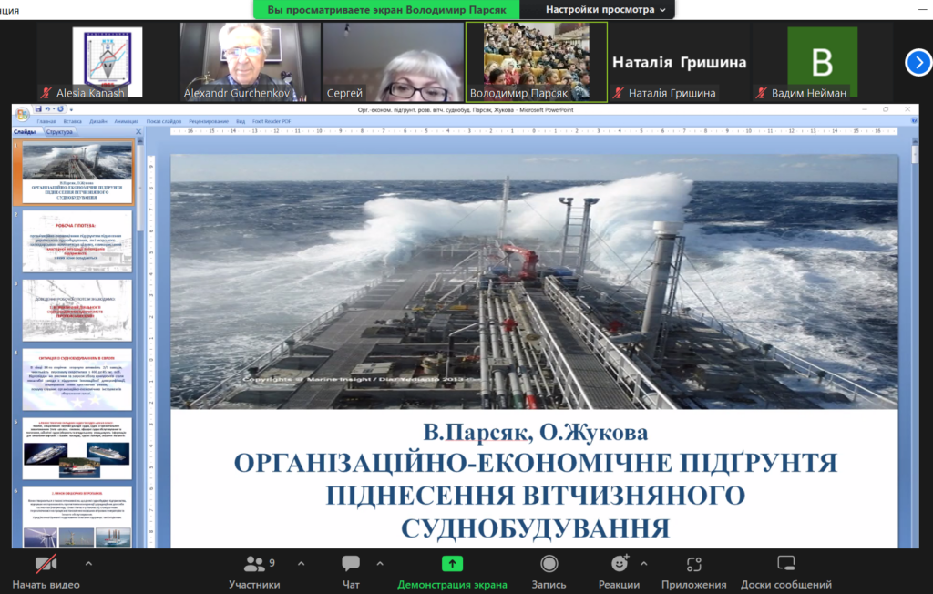The image size is (933, 594).
Task: Click the PowerPoint Office button
Action: [x=21, y=113]
